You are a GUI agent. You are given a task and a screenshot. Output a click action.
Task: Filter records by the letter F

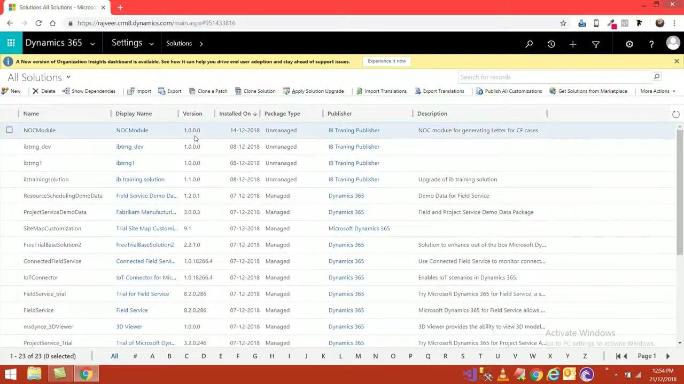coord(238,356)
